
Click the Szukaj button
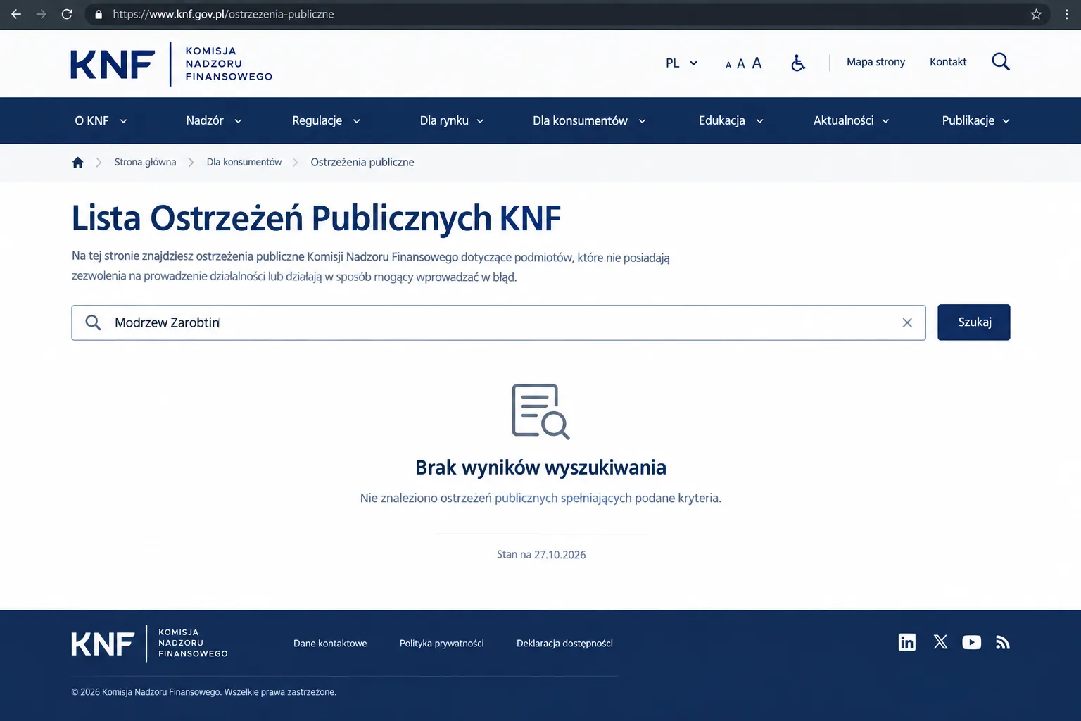pyautogui.click(x=974, y=322)
